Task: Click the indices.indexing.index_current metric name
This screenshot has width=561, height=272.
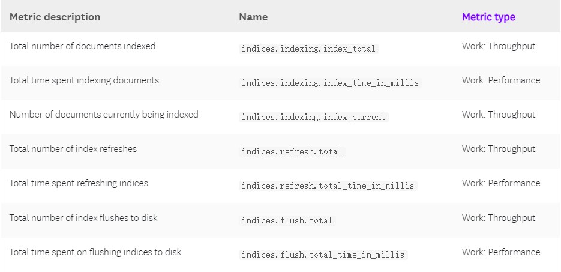Action: click(314, 117)
